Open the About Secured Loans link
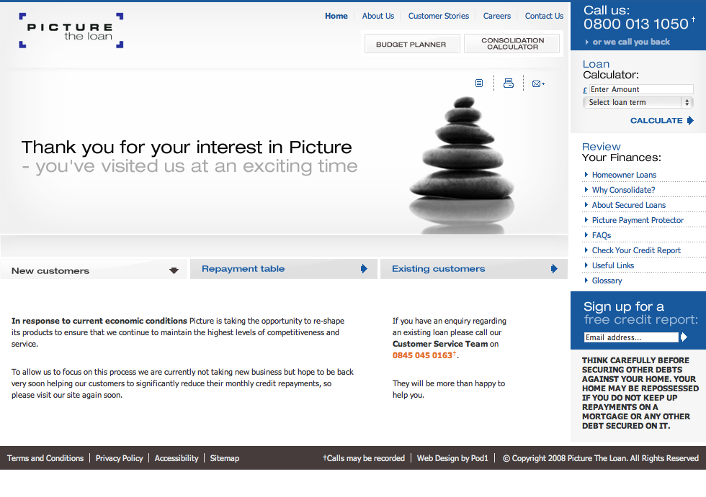Viewport: 706px width, 497px height. tap(628, 205)
